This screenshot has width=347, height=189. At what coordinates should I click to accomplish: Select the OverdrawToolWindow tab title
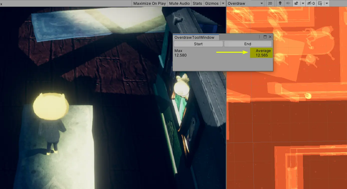[195, 37]
